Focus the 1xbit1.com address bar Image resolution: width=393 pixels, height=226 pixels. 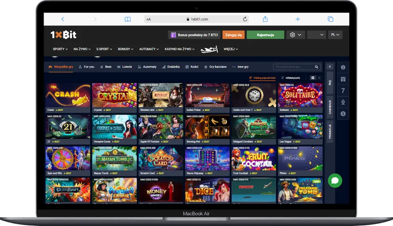(196, 19)
